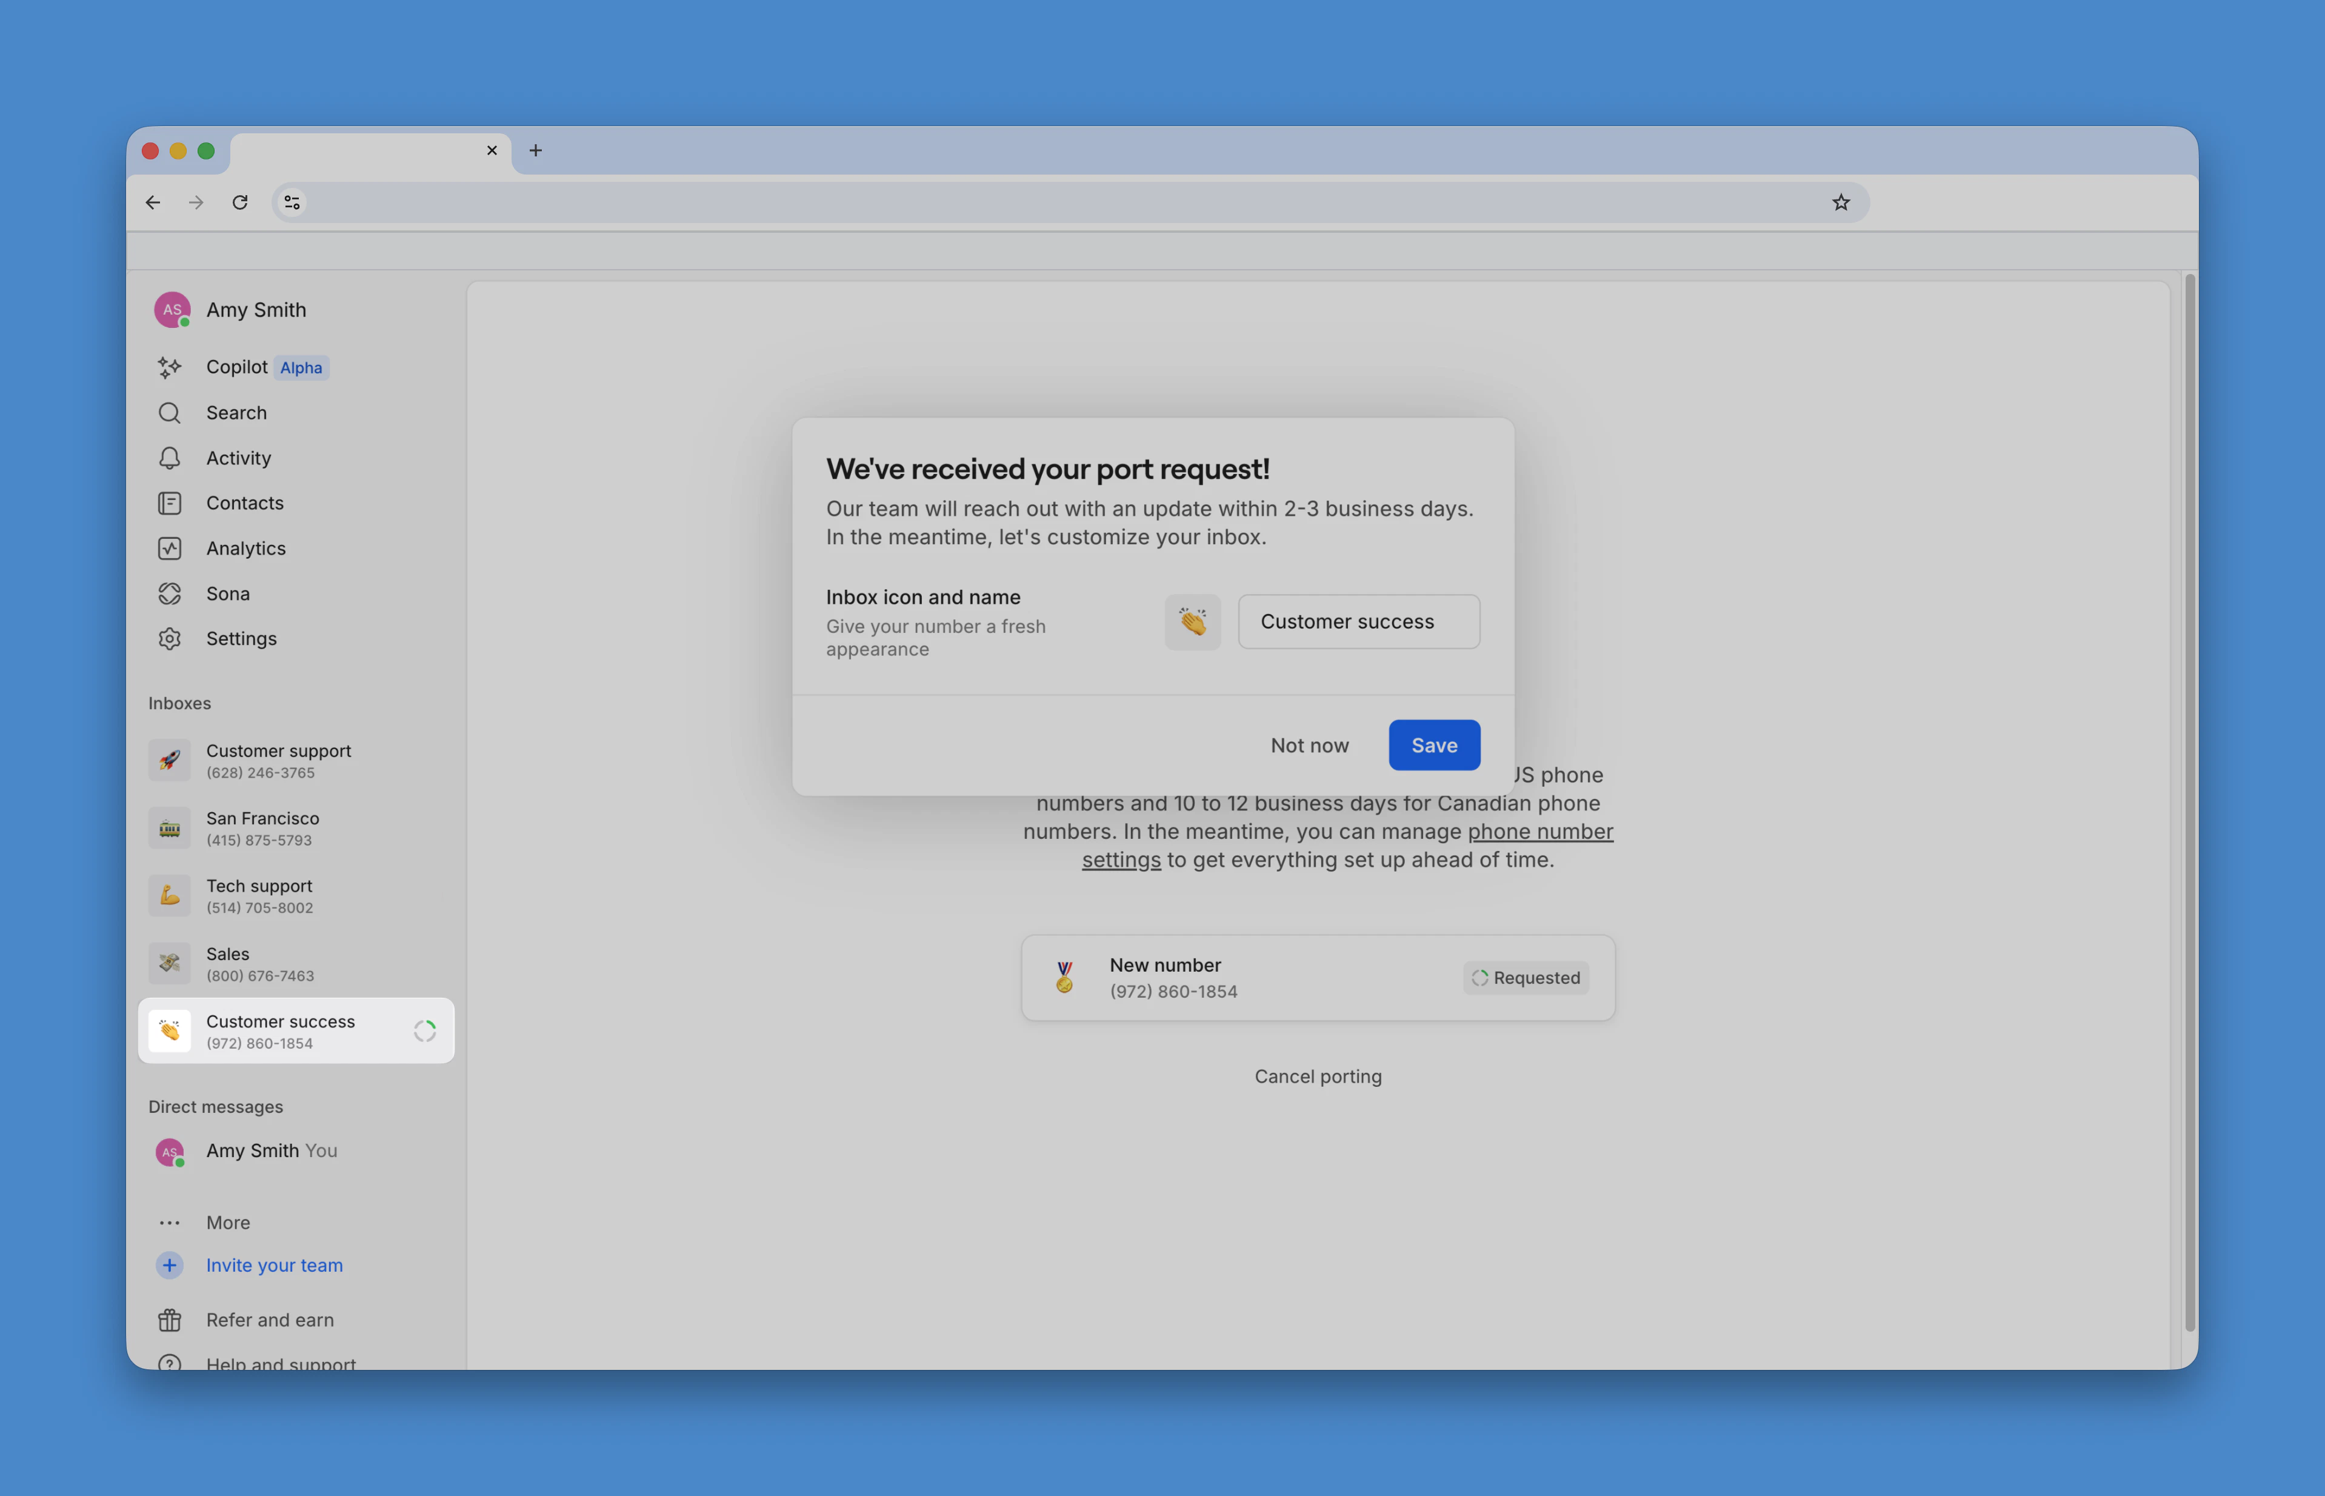Click the Sona icon in sidebar
The image size is (2325, 1496).
point(170,593)
